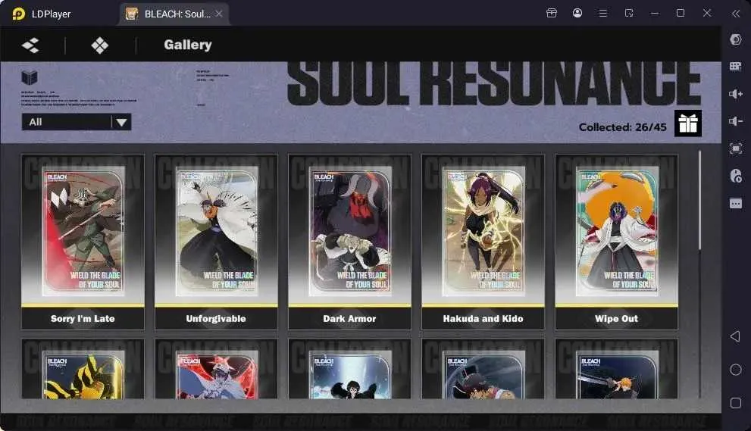Increase volume using sidebar speaker plus icon
Image resolution: width=751 pixels, height=431 pixels.
(736, 94)
